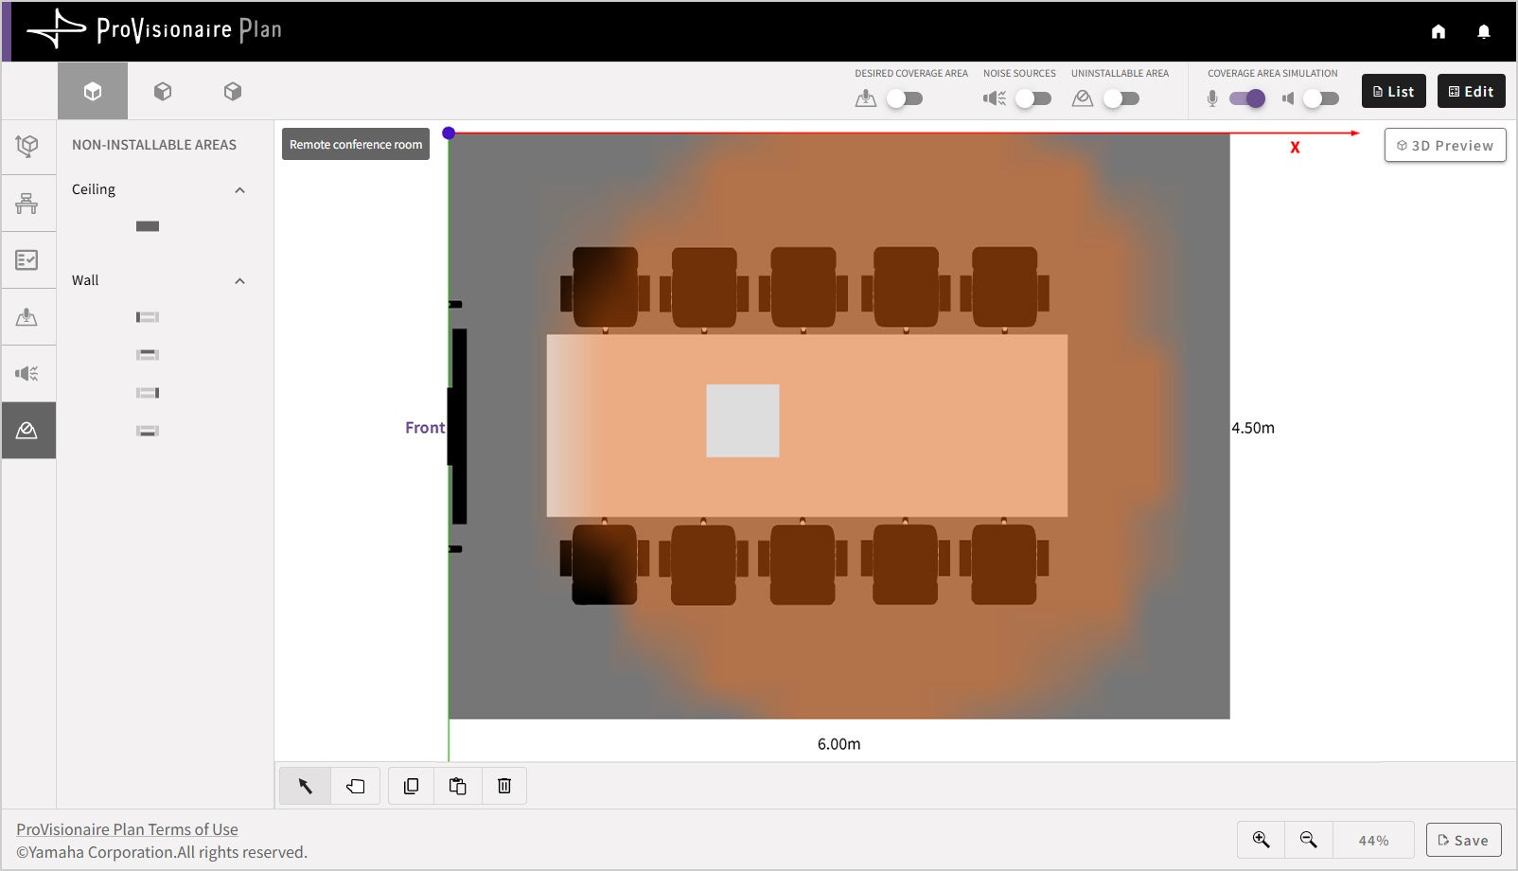The height and width of the screenshot is (871, 1518).
Task: Open the home icon in header
Action: 1439,31
